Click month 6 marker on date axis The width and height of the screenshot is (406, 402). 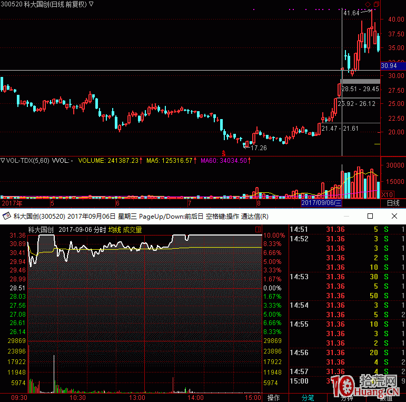pyautogui.click(x=117, y=203)
